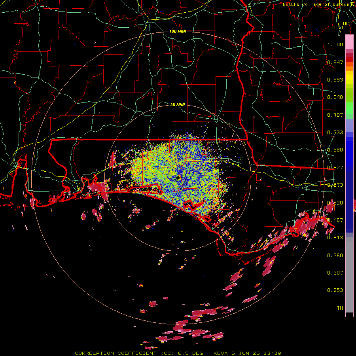
Task: Click the 1.000 scale value
Action: coord(335,44)
